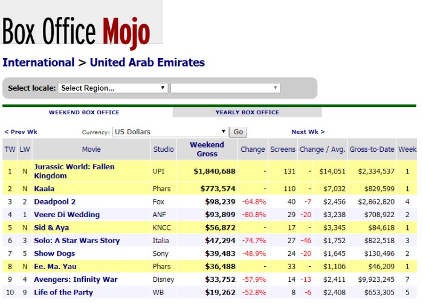Go to previous week link

(21, 132)
